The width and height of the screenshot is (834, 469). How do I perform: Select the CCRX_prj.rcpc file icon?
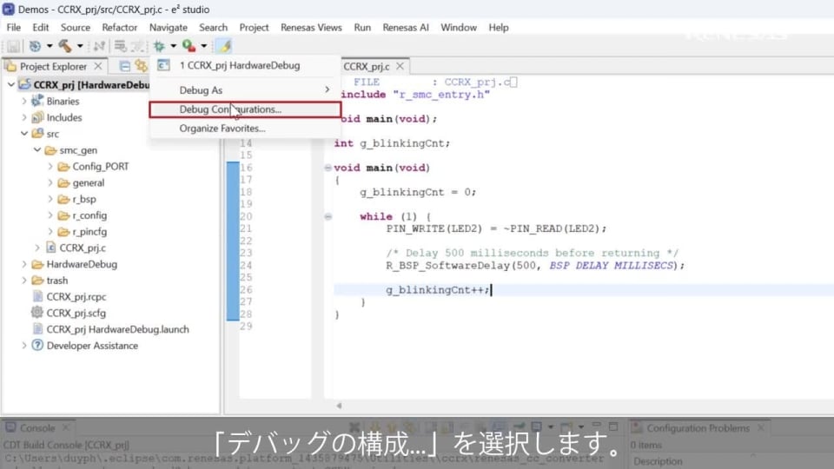click(x=37, y=297)
